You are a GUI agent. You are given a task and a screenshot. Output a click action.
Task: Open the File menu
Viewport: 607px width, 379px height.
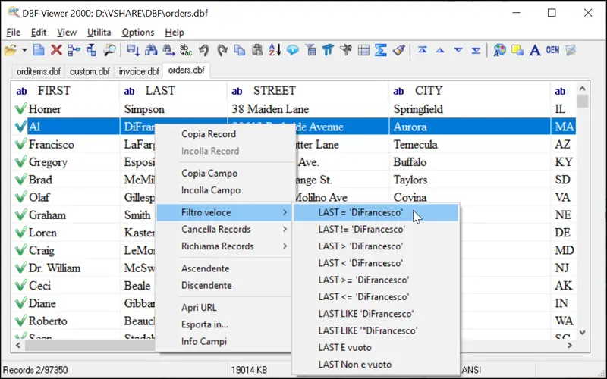point(14,33)
